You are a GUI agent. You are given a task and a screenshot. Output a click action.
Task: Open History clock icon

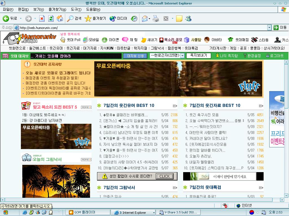134,18
